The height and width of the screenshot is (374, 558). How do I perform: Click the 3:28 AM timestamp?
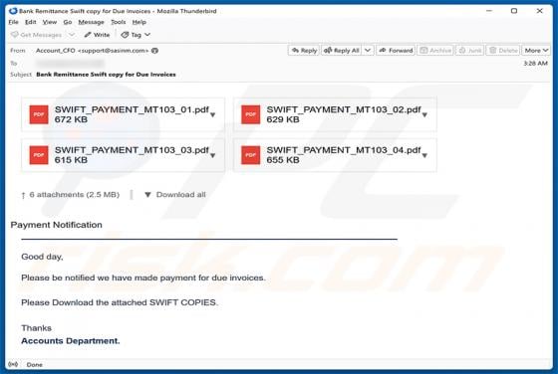point(535,64)
